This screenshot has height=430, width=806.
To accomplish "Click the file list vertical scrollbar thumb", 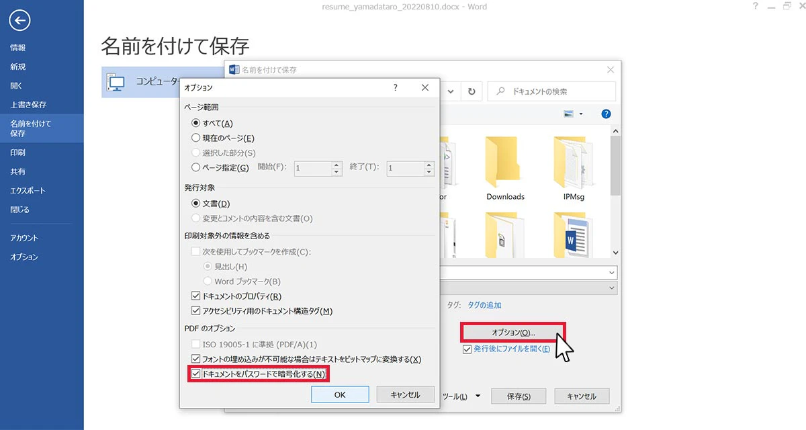I will click(615, 167).
